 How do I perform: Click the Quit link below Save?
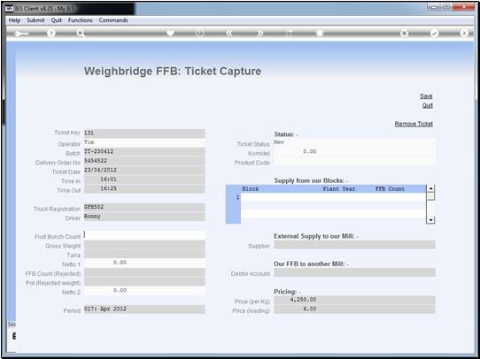point(428,106)
